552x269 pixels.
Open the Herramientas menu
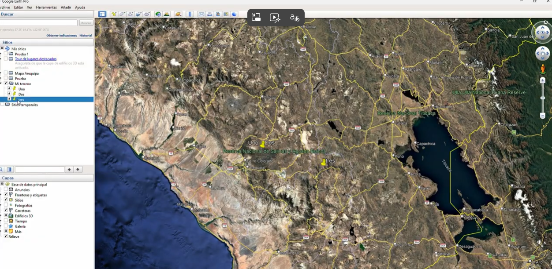click(x=46, y=7)
